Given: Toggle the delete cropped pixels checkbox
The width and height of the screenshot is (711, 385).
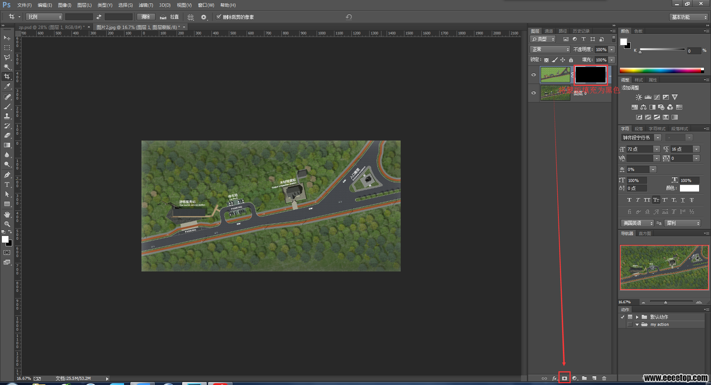Looking at the screenshot, I should coord(219,17).
